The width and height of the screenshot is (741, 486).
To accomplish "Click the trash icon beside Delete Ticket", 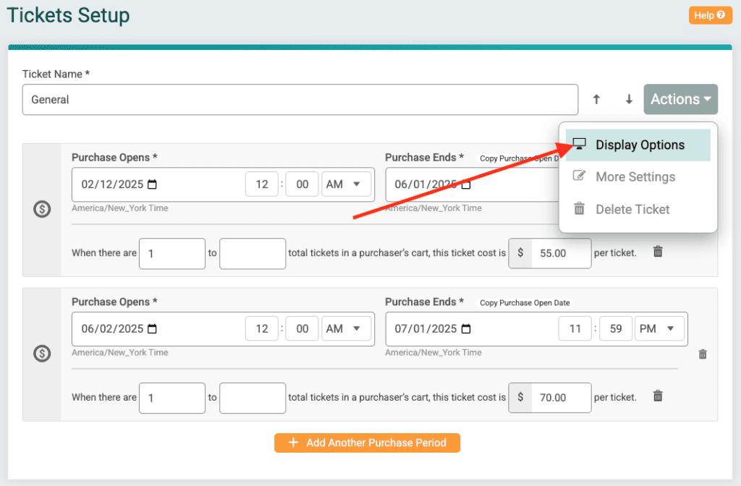I will tap(579, 208).
